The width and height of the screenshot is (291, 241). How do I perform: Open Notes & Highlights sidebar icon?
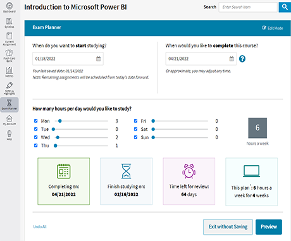click(9, 88)
